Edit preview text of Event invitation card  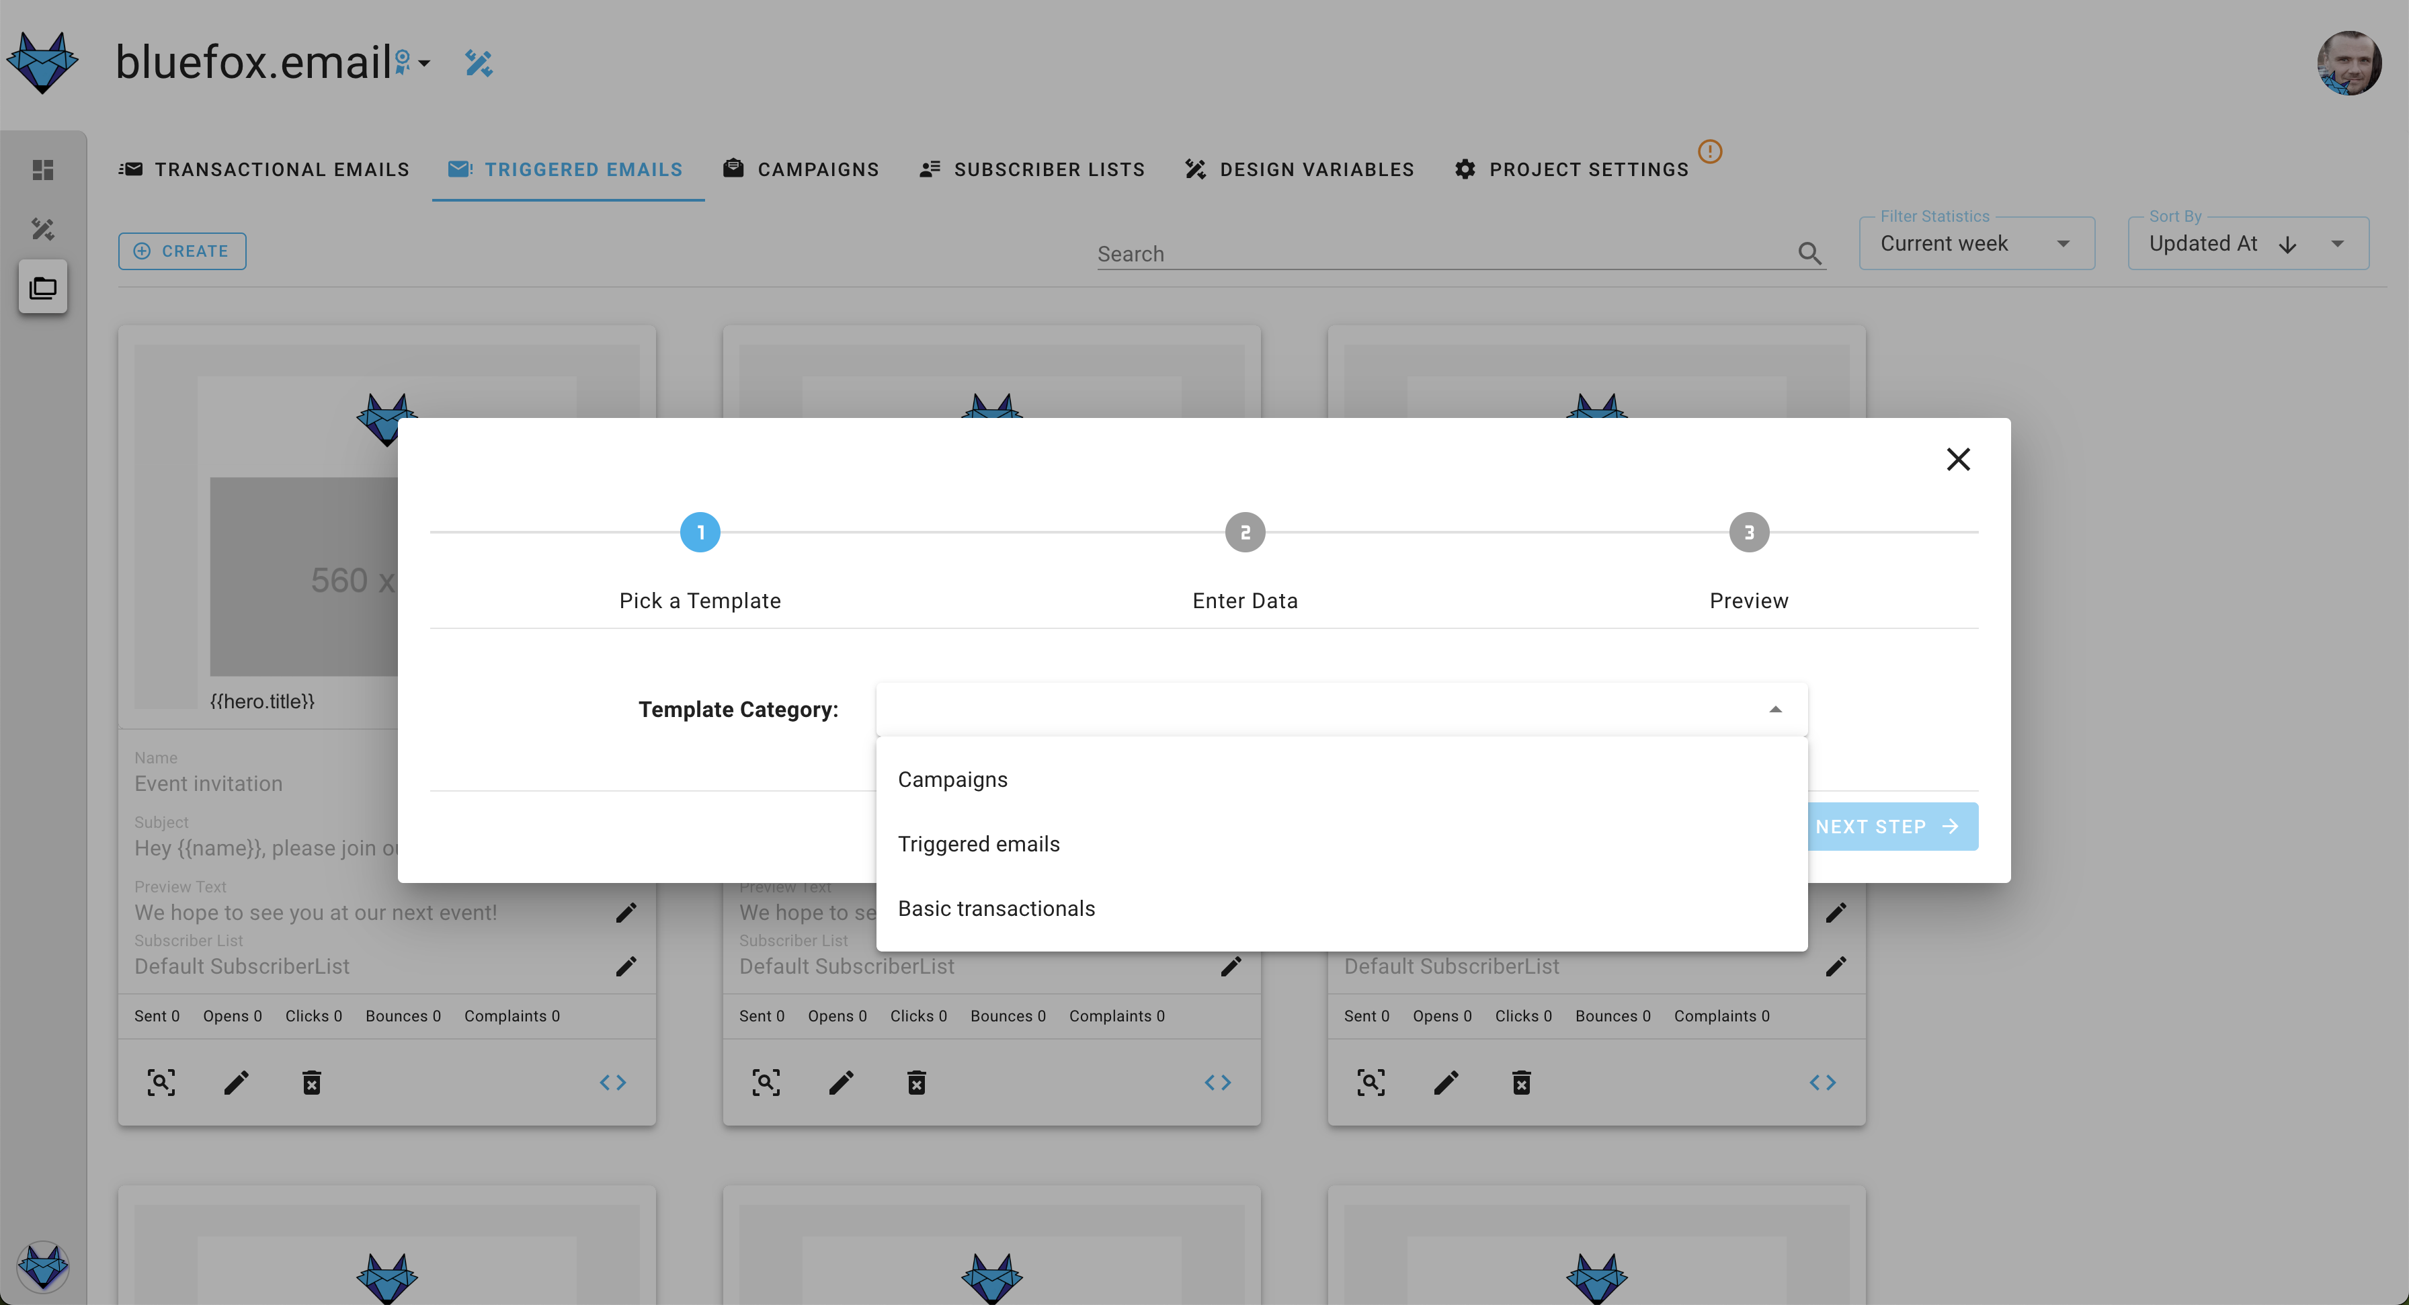(626, 913)
